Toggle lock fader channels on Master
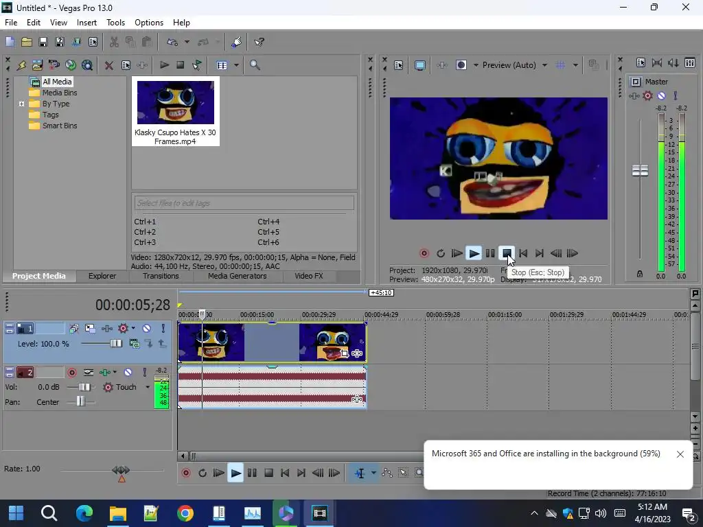The height and width of the screenshot is (527, 703). coord(640,274)
